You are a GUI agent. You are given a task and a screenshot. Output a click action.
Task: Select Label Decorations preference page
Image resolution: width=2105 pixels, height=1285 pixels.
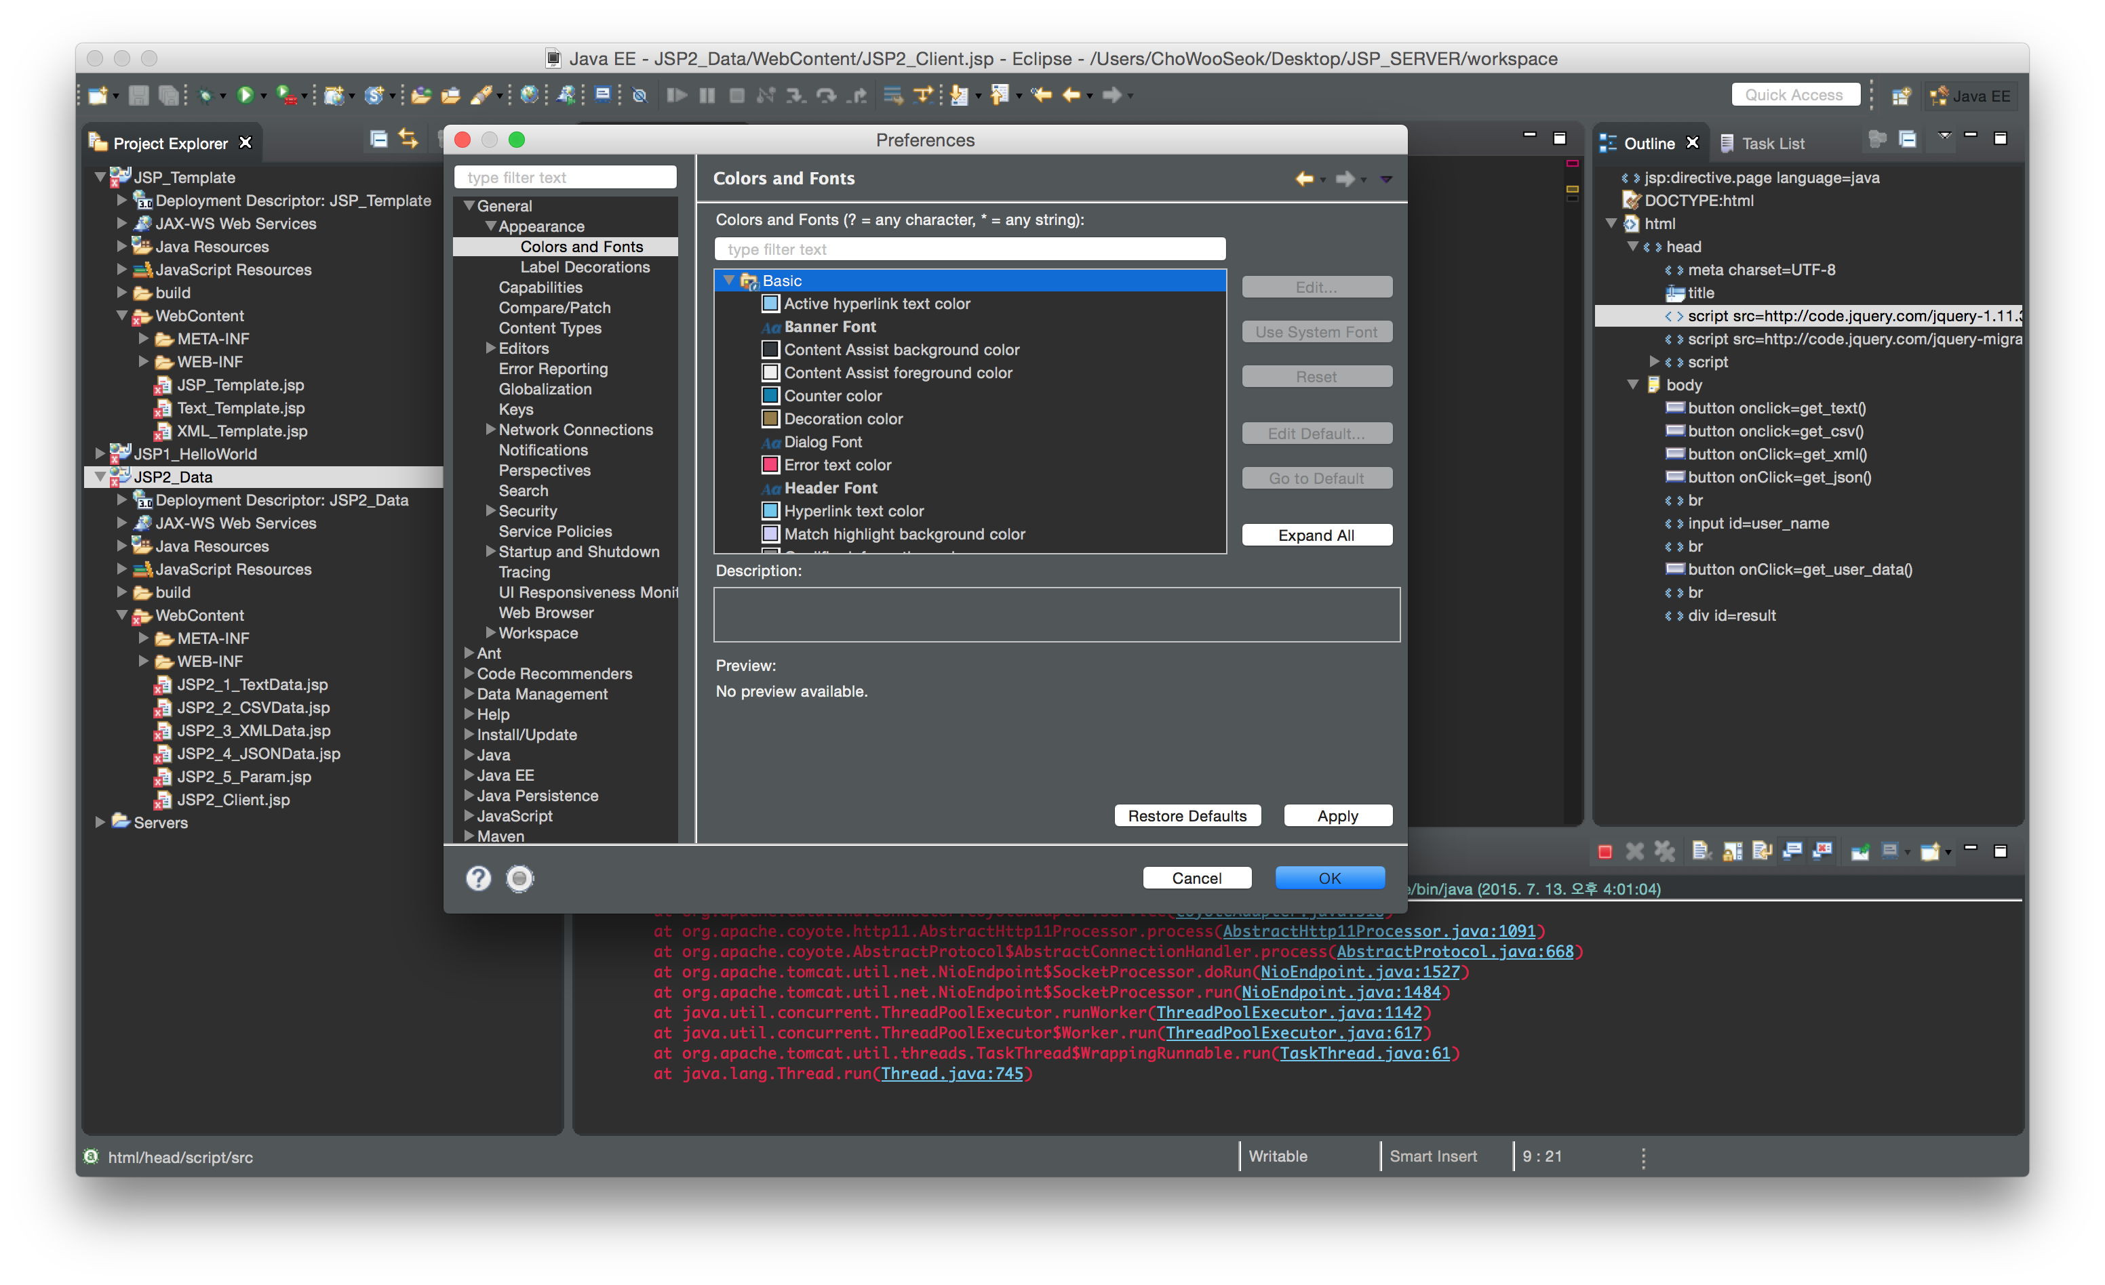(585, 267)
